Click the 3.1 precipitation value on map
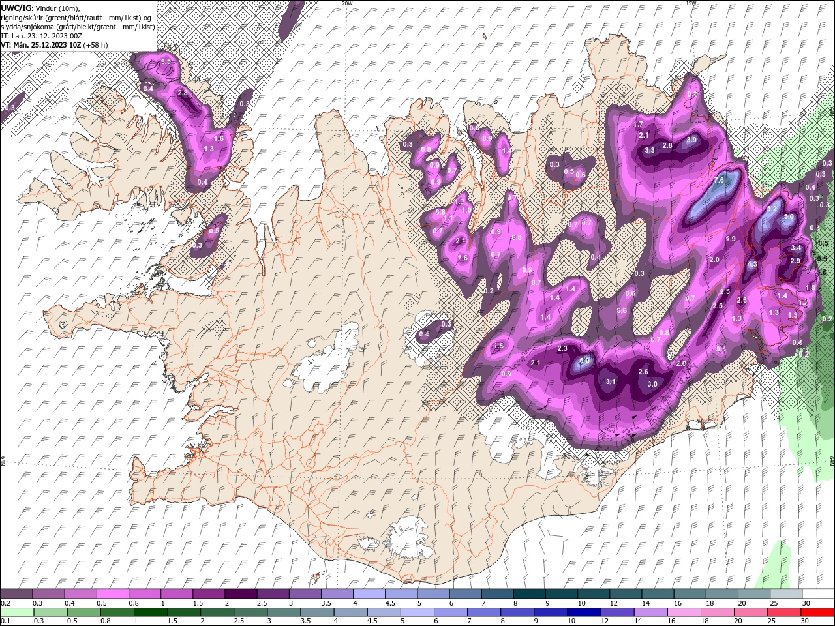Screen dimensions: 835x626 (x=611, y=381)
